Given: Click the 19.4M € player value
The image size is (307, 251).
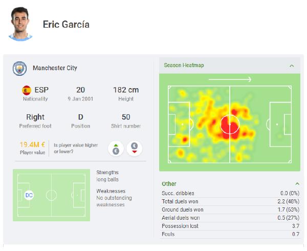Looking at the screenshot, I should tap(32, 145).
